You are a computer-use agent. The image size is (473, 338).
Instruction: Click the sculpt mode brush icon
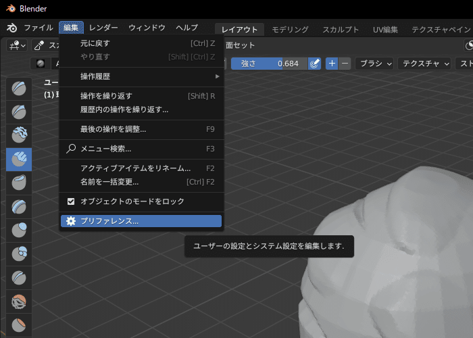[39, 45]
